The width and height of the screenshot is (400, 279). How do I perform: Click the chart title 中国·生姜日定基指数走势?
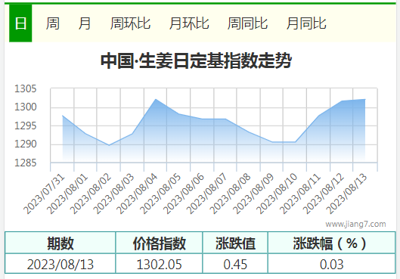pyautogui.click(x=196, y=60)
